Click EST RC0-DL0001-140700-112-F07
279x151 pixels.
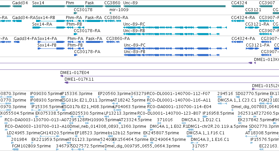(178, 94)
